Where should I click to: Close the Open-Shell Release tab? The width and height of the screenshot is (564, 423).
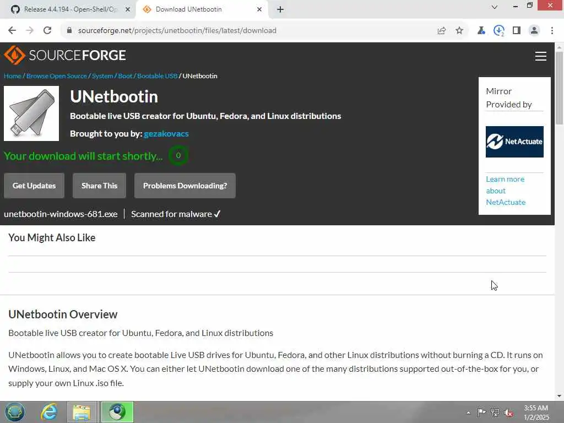pyautogui.click(x=128, y=9)
